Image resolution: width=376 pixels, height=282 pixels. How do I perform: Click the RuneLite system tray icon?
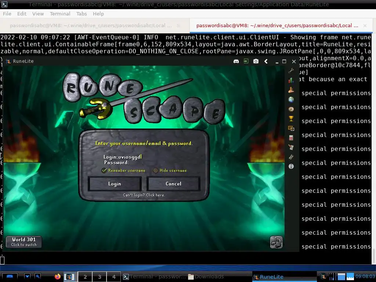click(x=323, y=276)
